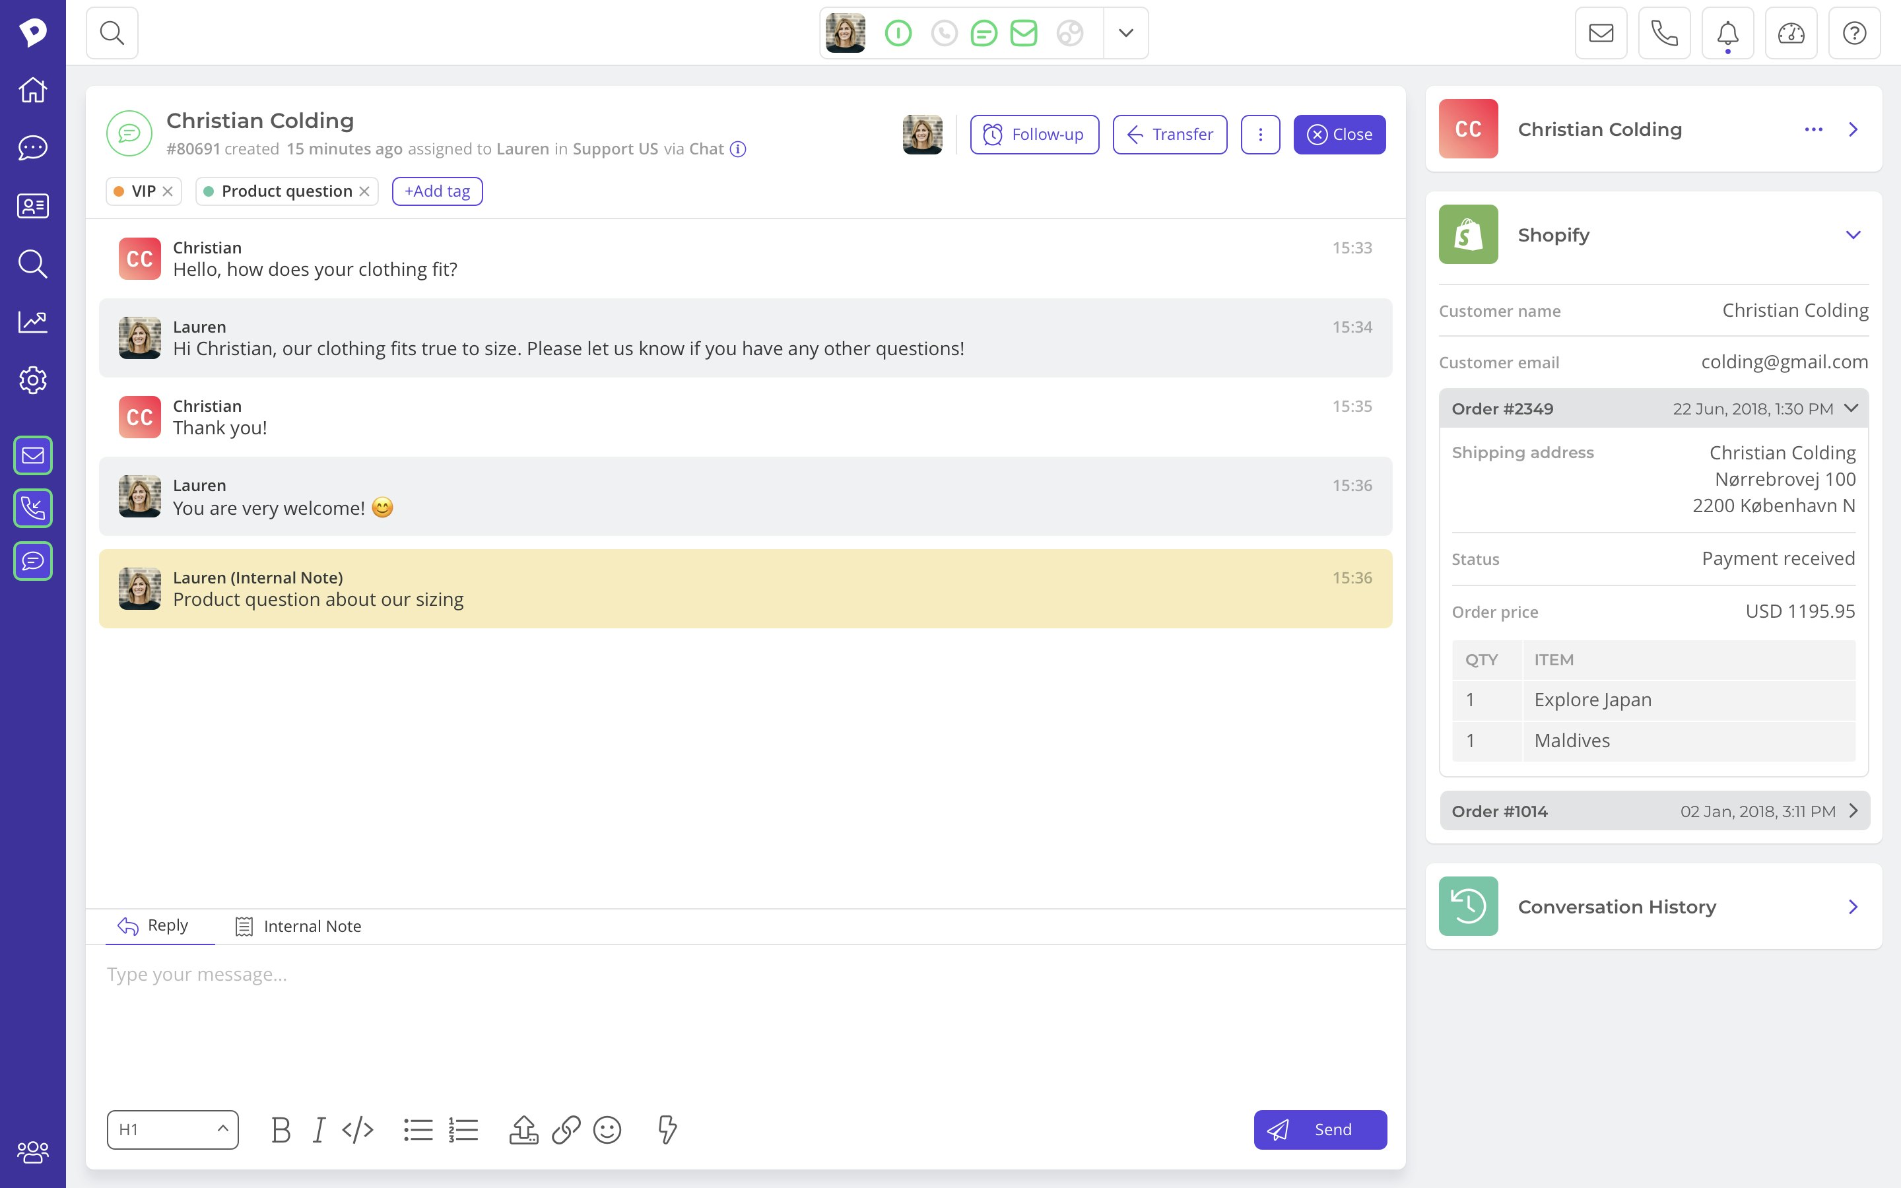The height and width of the screenshot is (1188, 1901).
Task: Toggle the phone channel availability status
Action: 944,33
